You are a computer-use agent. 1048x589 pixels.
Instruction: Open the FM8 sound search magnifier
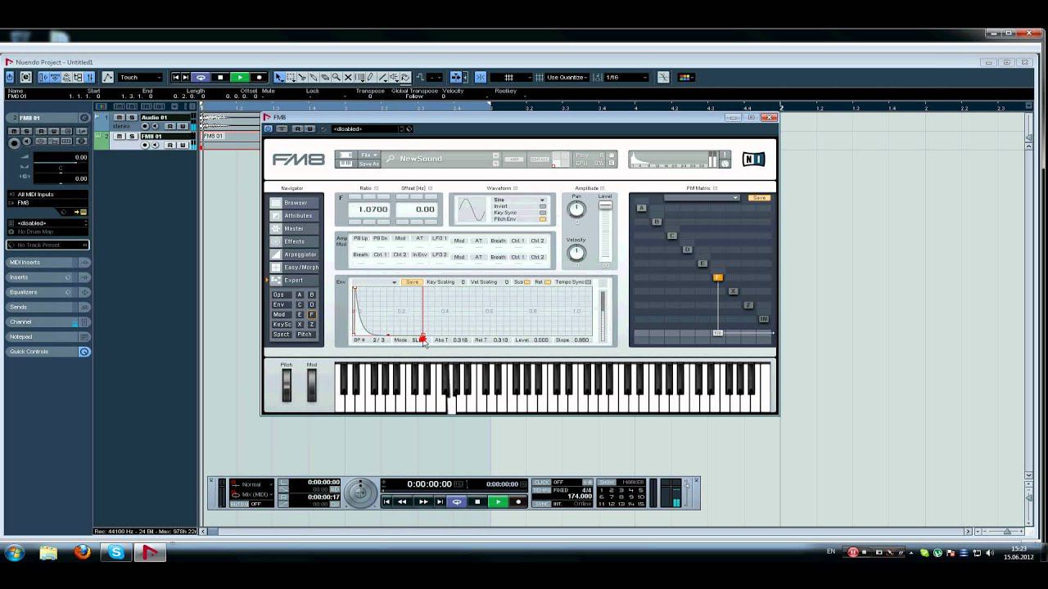[391, 159]
